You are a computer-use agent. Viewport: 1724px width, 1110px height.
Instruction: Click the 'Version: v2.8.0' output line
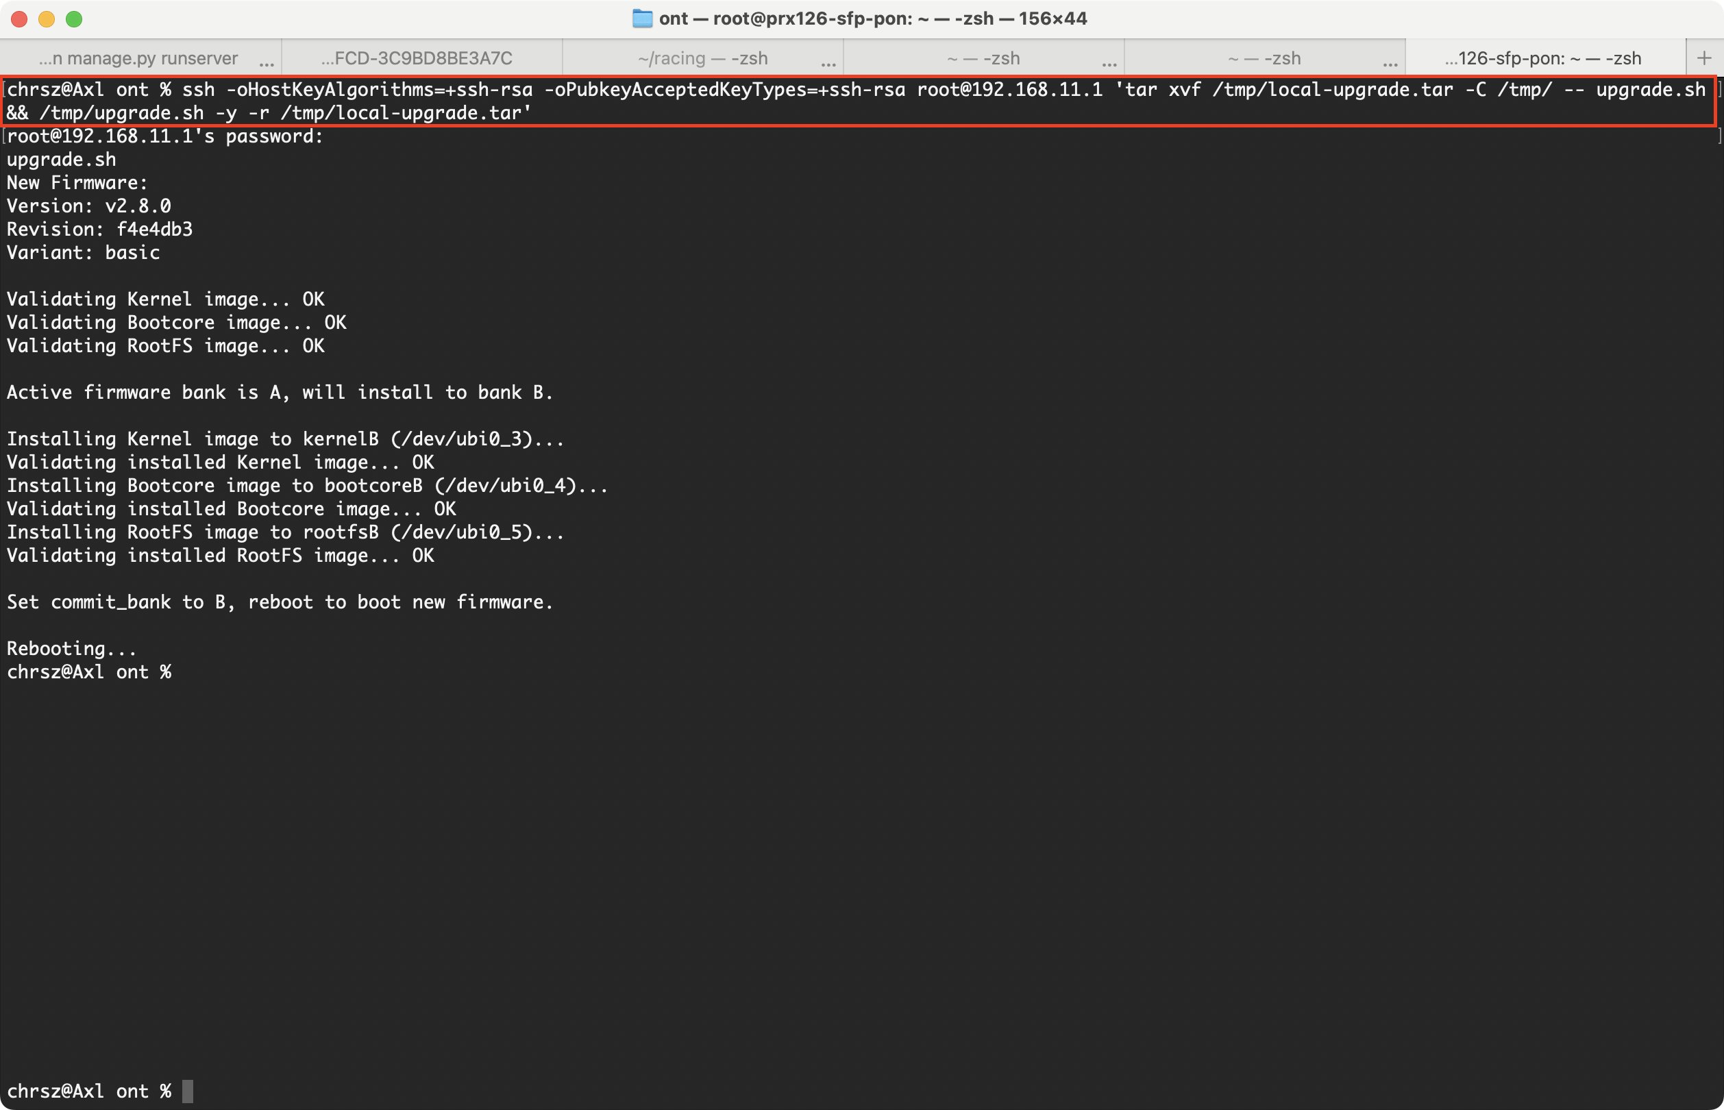coord(88,206)
